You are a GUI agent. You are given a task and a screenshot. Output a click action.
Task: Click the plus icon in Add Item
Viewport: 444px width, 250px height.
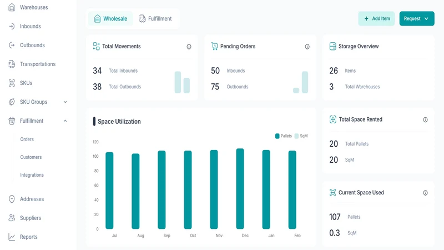(366, 19)
